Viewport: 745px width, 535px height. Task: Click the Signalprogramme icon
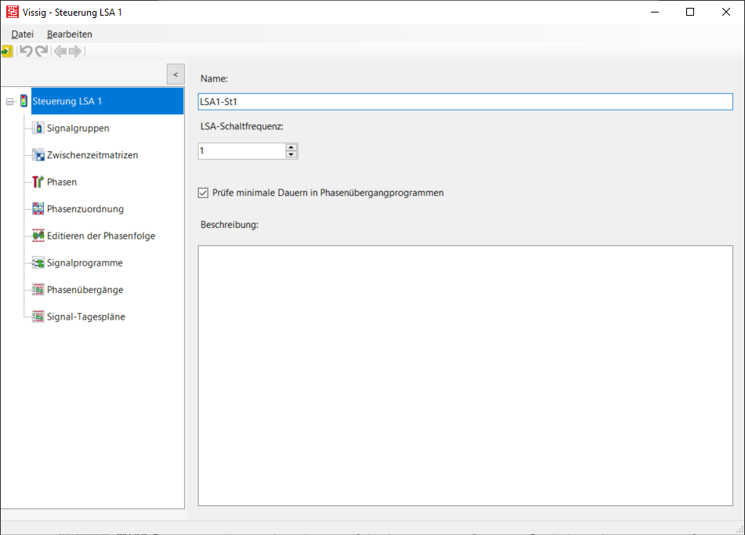[x=38, y=262]
